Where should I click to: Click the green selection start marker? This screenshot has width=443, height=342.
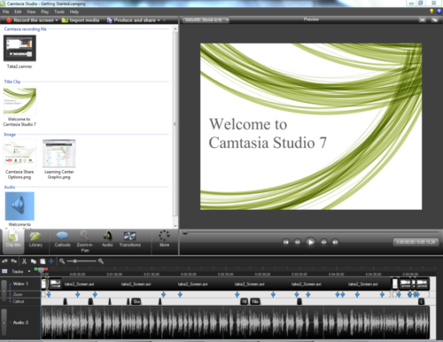(35, 269)
